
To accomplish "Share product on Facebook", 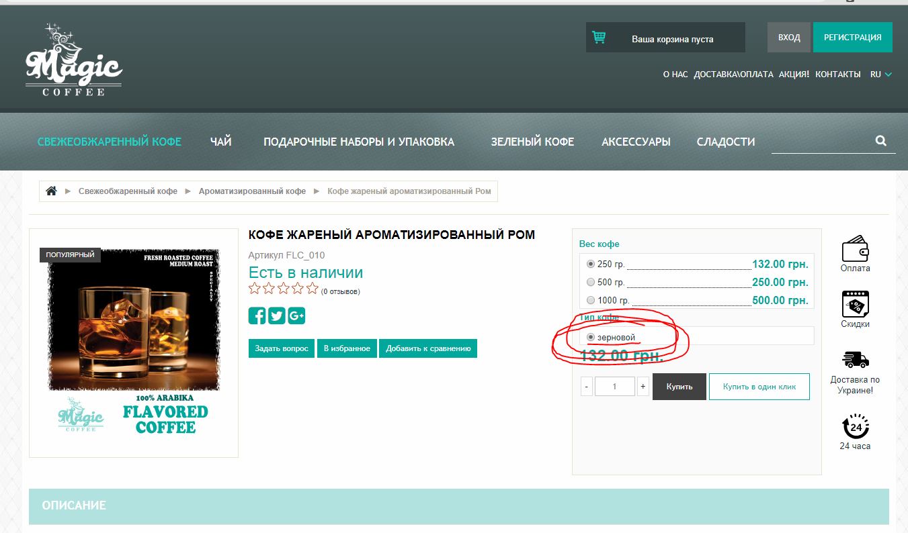I will pyautogui.click(x=257, y=316).
